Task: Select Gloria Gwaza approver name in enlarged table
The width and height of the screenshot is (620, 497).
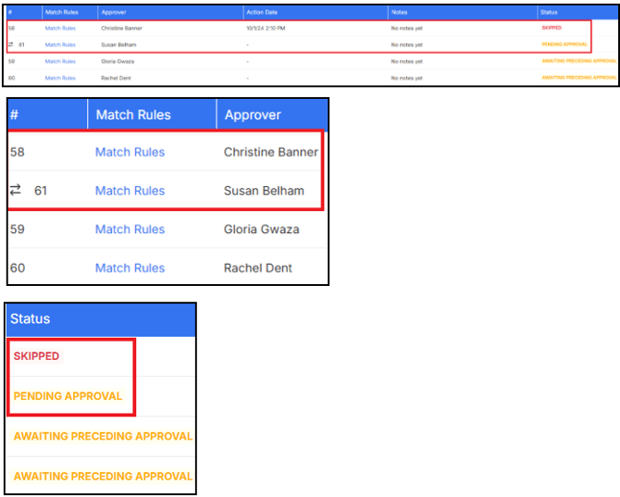Action: point(264,230)
